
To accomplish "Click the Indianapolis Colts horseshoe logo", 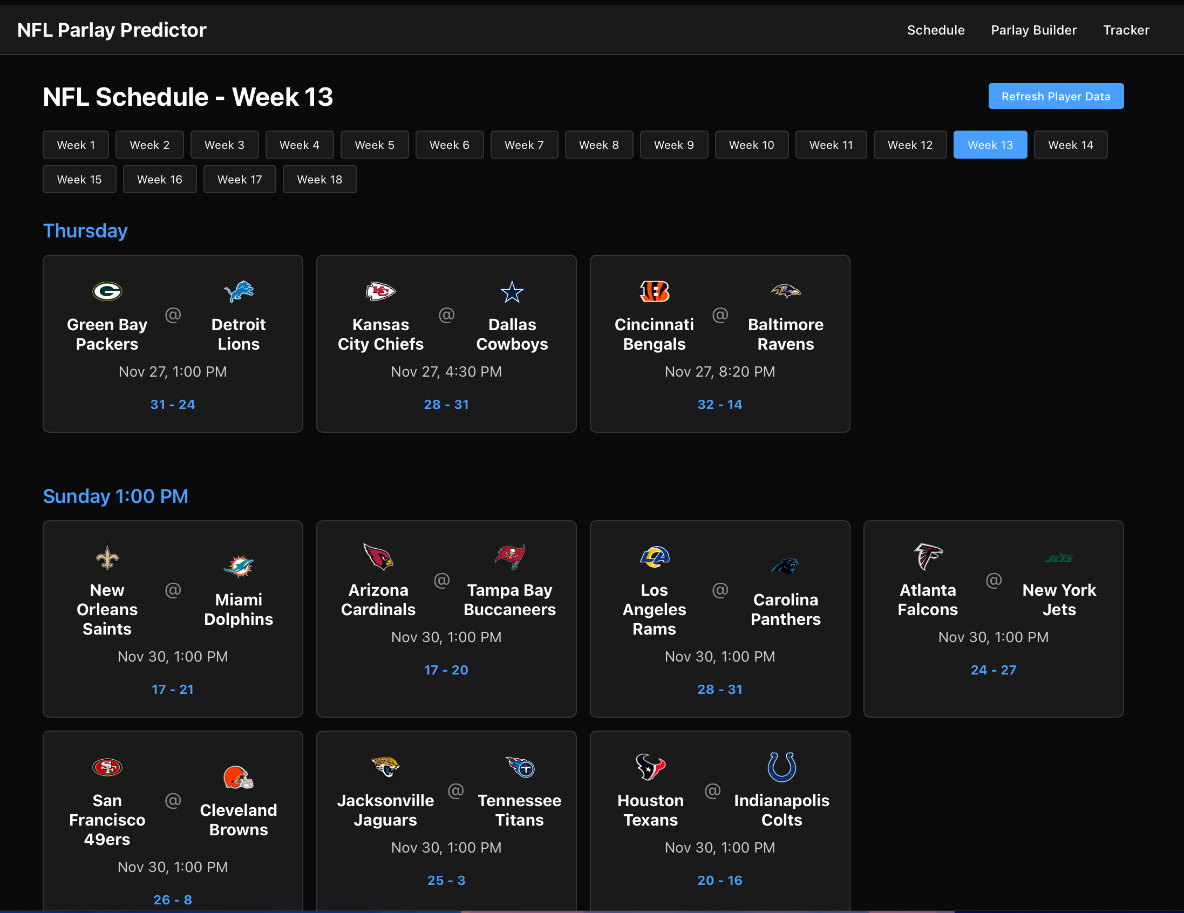I will (x=781, y=767).
